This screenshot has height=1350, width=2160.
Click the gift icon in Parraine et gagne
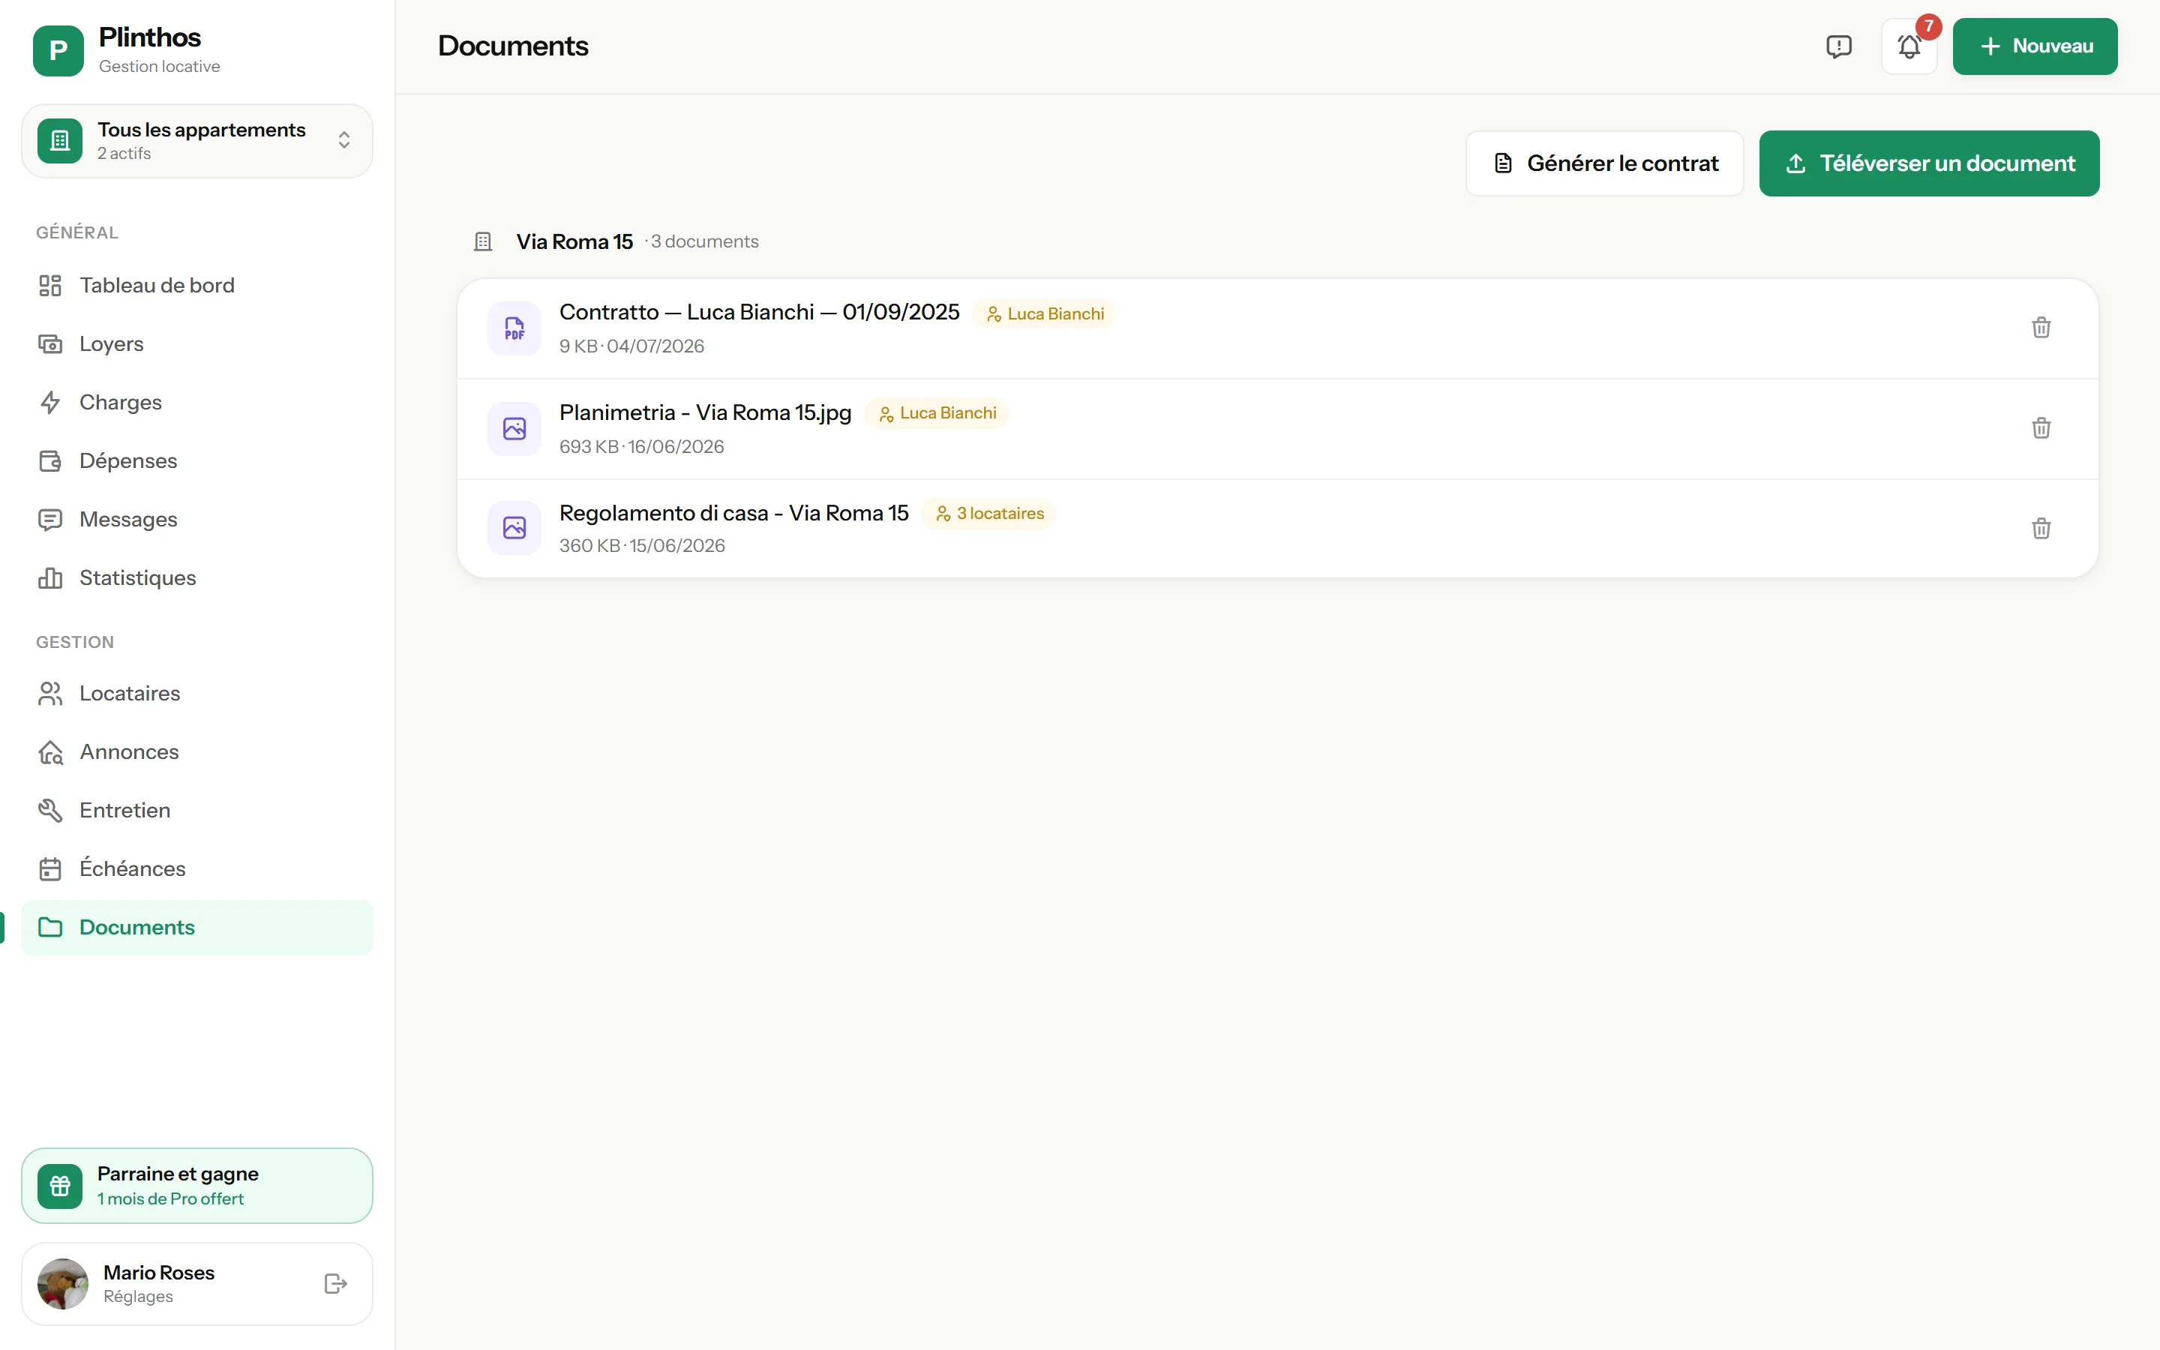click(x=60, y=1186)
